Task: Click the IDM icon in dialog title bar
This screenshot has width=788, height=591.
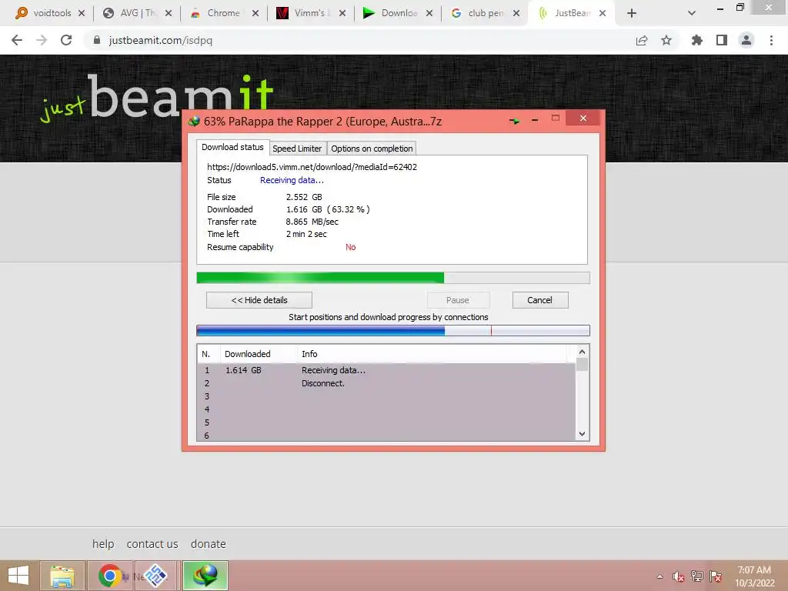Action: [x=194, y=121]
